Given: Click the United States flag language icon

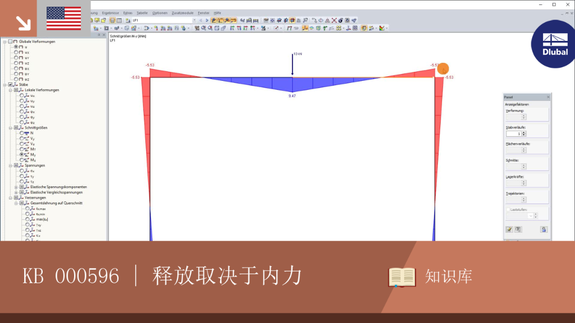Looking at the screenshot, I should 64,19.
